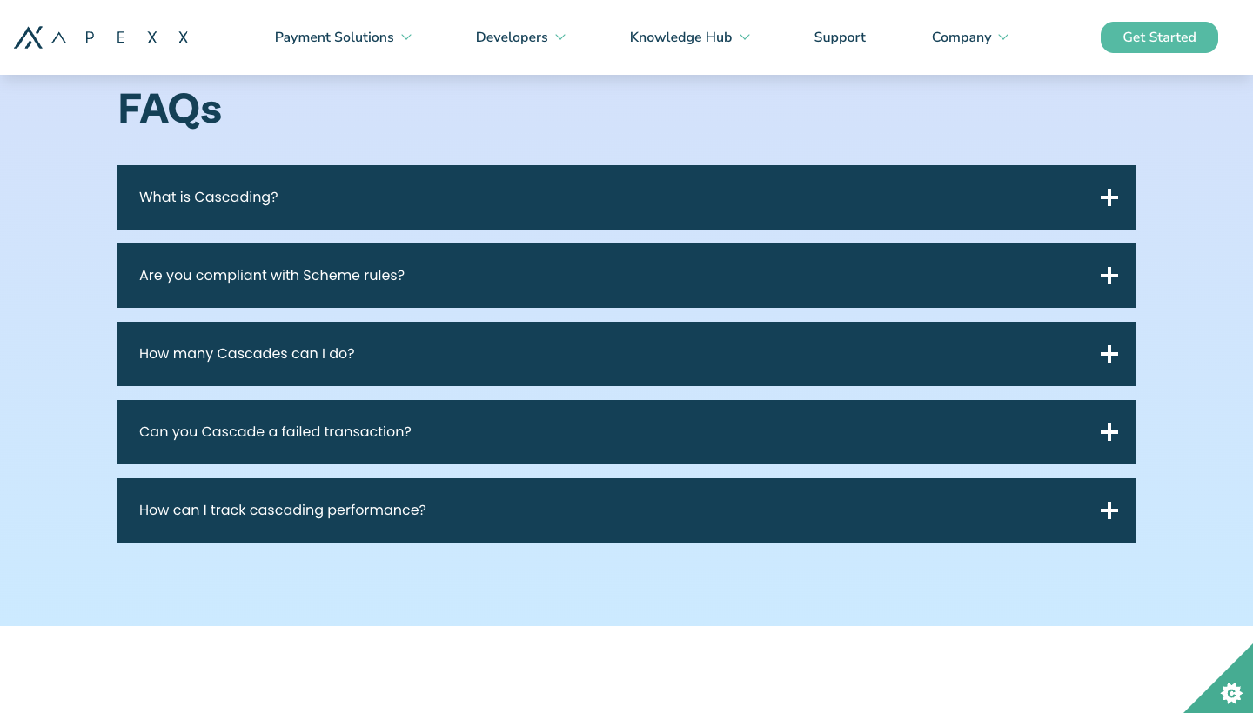1253x713 pixels.
Task: Expand 'Are you compliant with Scheme rules?'
Action: coord(626,276)
